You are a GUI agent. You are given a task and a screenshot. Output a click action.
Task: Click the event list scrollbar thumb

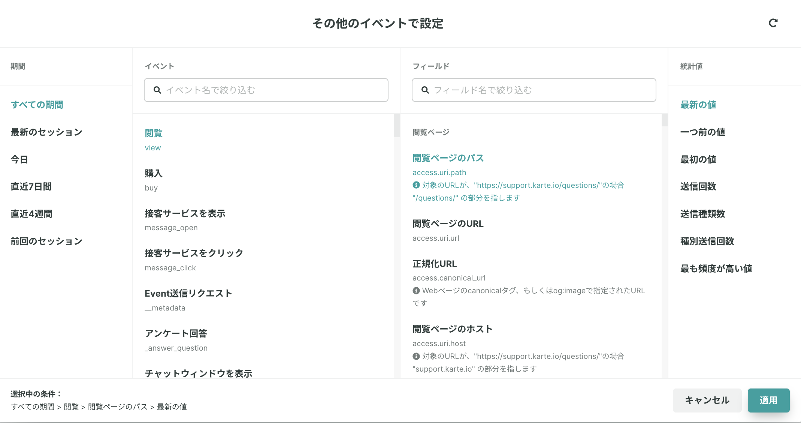pos(397,126)
